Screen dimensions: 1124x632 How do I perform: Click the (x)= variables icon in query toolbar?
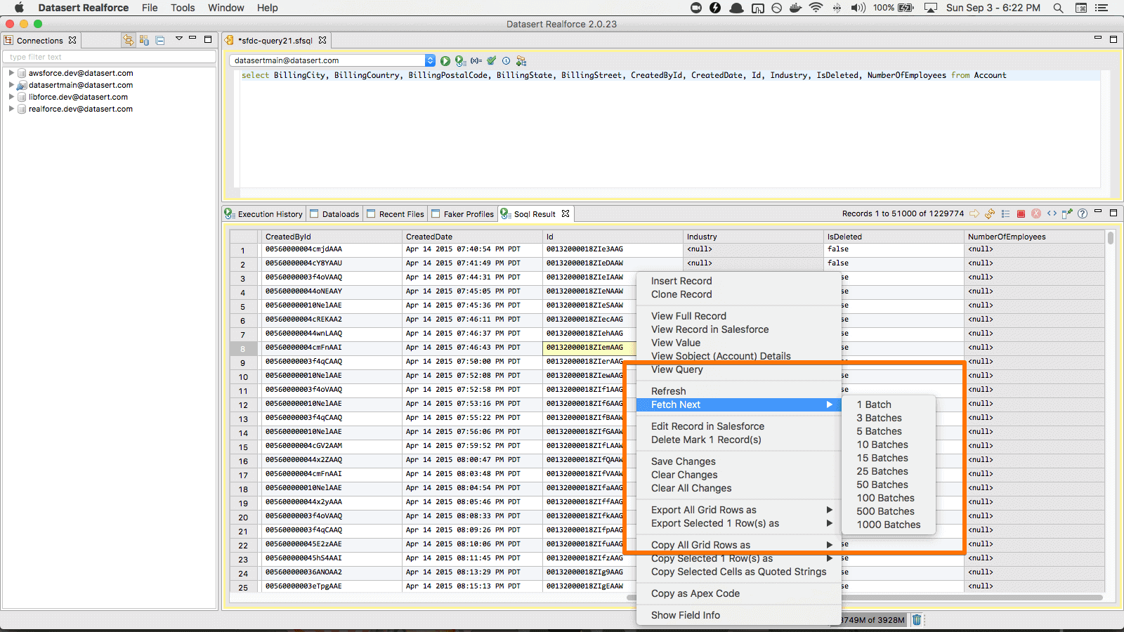click(476, 61)
